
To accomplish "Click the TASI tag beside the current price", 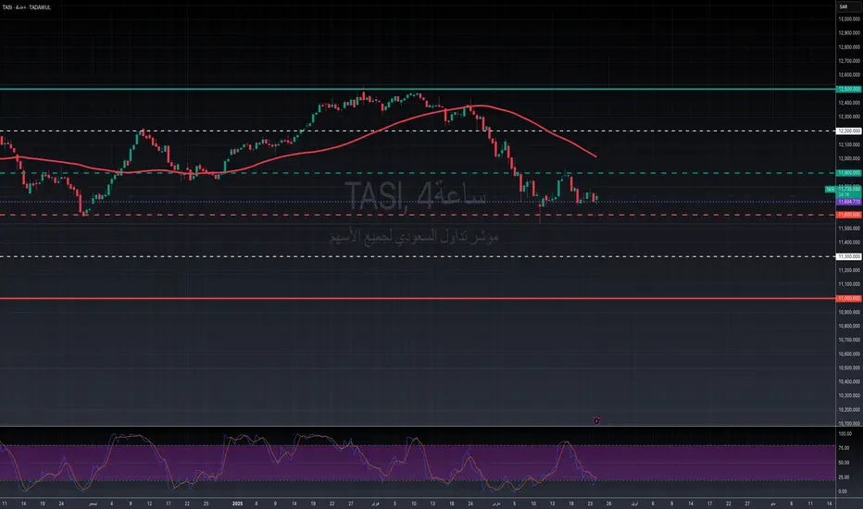I will (830, 190).
